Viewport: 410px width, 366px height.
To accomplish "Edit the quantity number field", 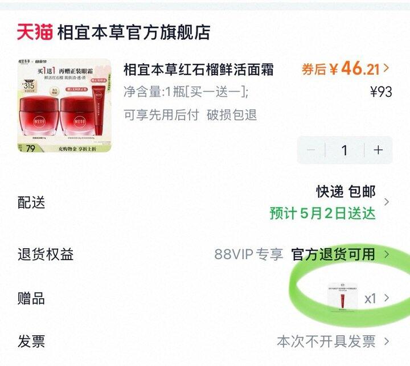I will (x=345, y=150).
